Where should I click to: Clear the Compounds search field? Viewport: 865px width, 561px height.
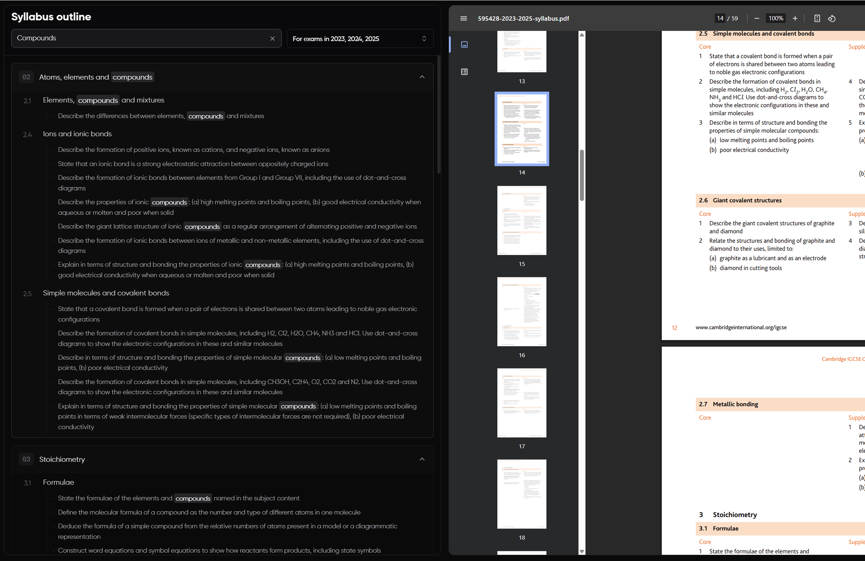[x=272, y=38]
